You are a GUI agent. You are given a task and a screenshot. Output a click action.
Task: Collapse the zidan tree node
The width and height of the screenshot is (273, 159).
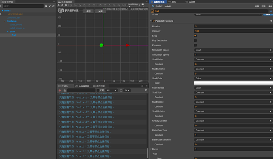click(8, 32)
